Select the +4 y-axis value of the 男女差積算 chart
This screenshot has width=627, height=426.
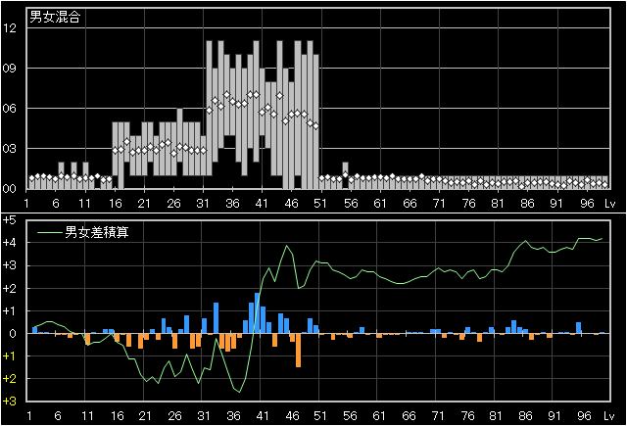click(x=9, y=243)
